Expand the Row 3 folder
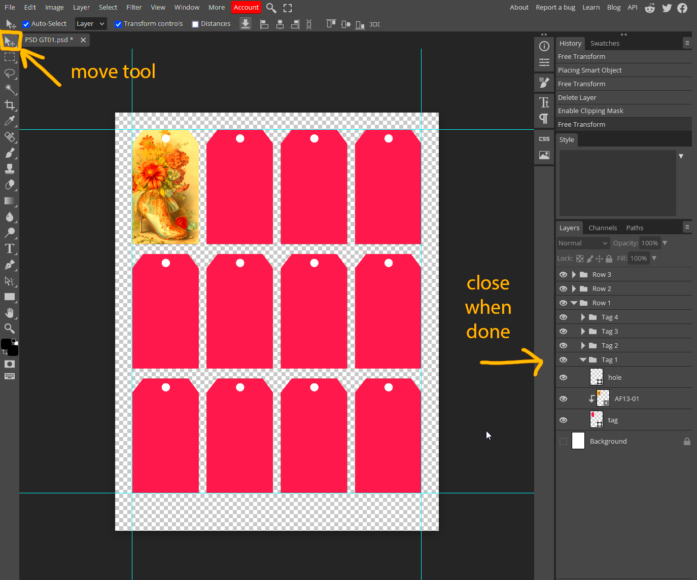The height and width of the screenshot is (580, 697). coord(574,274)
